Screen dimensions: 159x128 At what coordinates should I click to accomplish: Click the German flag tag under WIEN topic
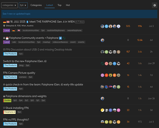pyautogui.click(x=13, y=30)
